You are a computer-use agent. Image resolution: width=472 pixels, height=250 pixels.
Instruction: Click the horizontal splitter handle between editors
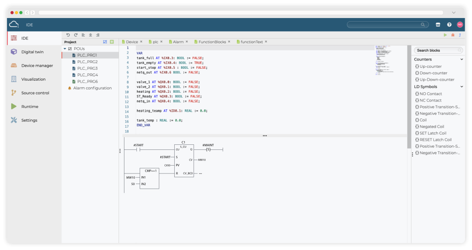tap(265, 136)
